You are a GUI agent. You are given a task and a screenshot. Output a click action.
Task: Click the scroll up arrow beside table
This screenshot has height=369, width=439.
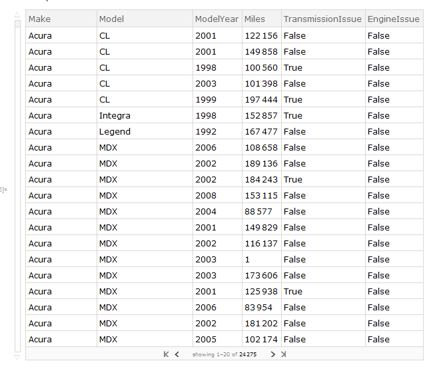pos(17,15)
